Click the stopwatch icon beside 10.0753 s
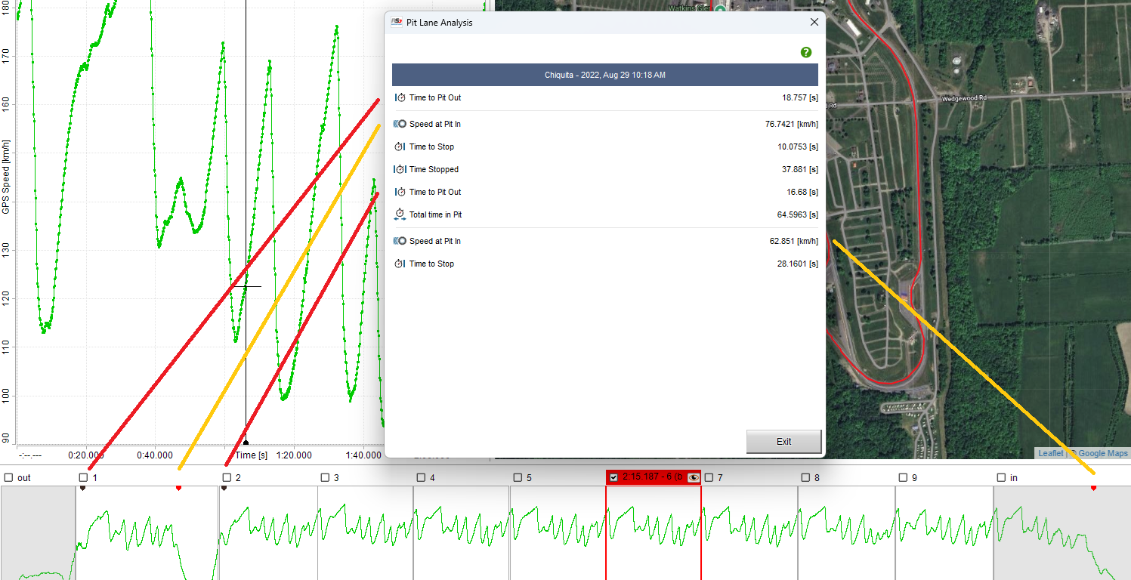The image size is (1131, 580). click(400, 147)
